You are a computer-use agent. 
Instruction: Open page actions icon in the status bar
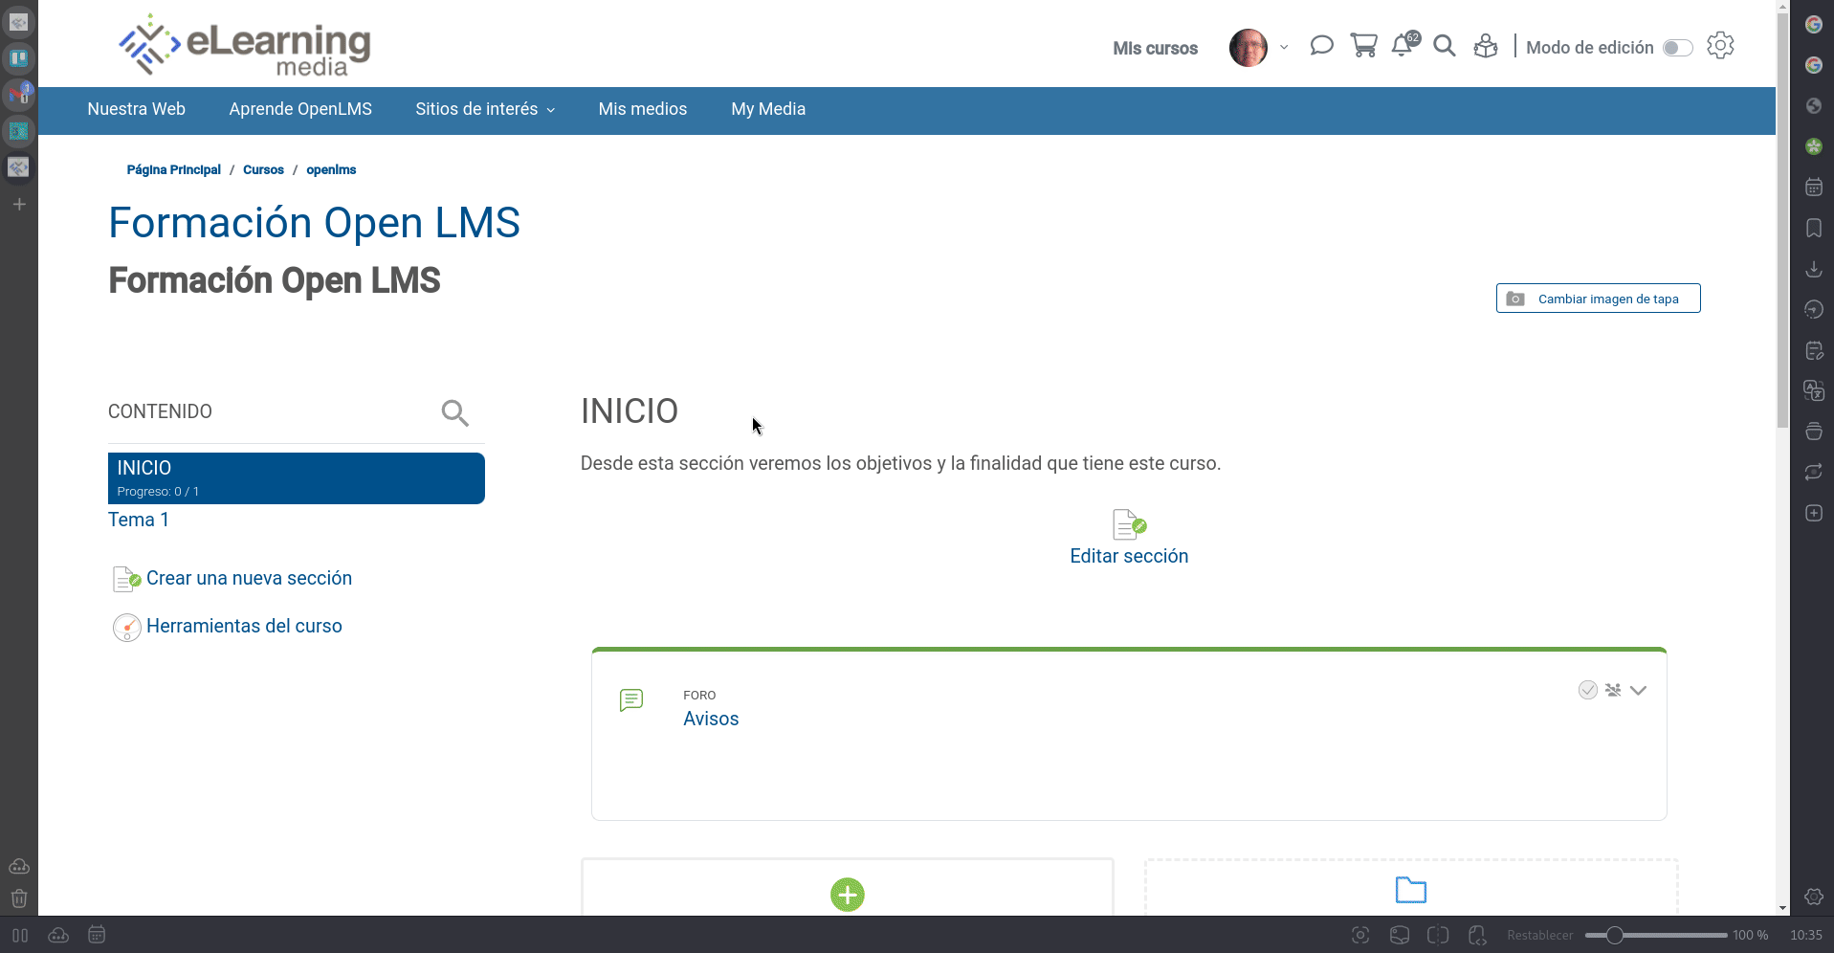pyautogui.click(x=1477, y=935)
